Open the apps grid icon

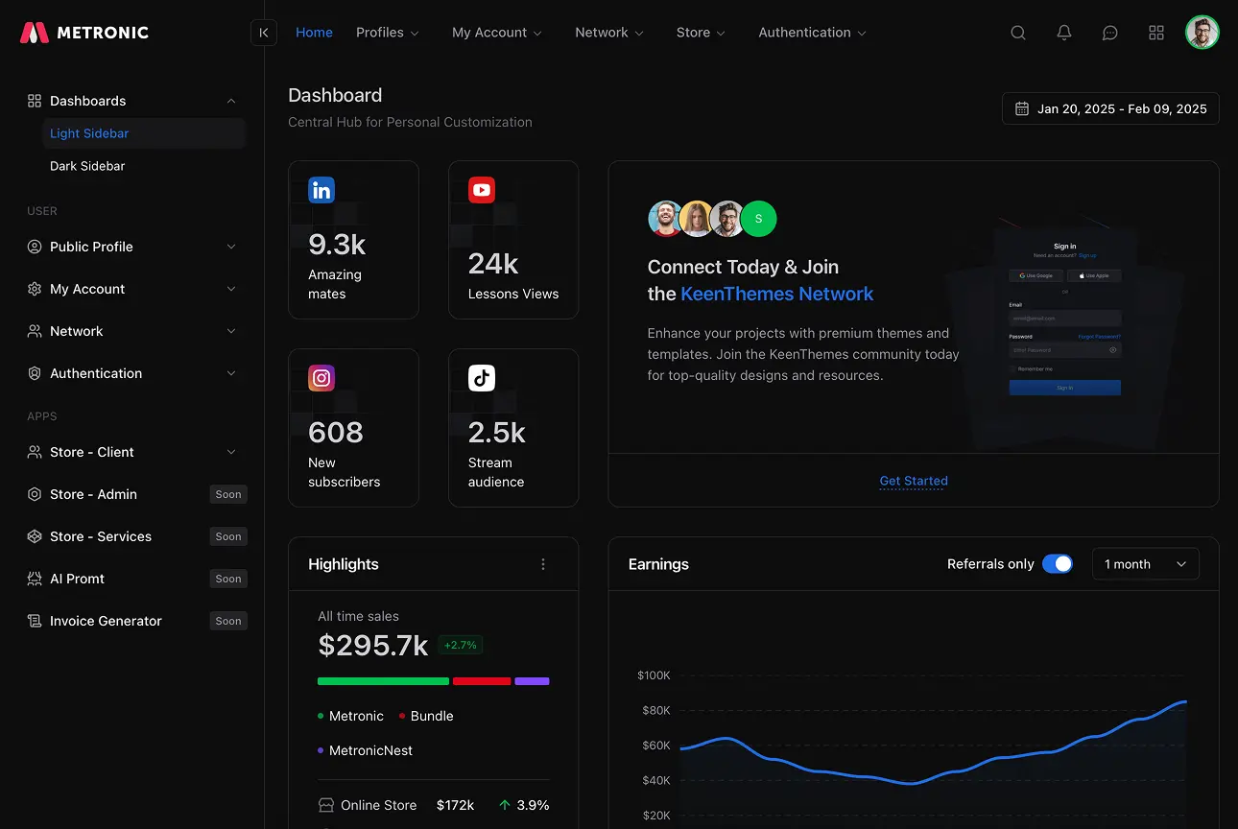(x=1156, y=33)
